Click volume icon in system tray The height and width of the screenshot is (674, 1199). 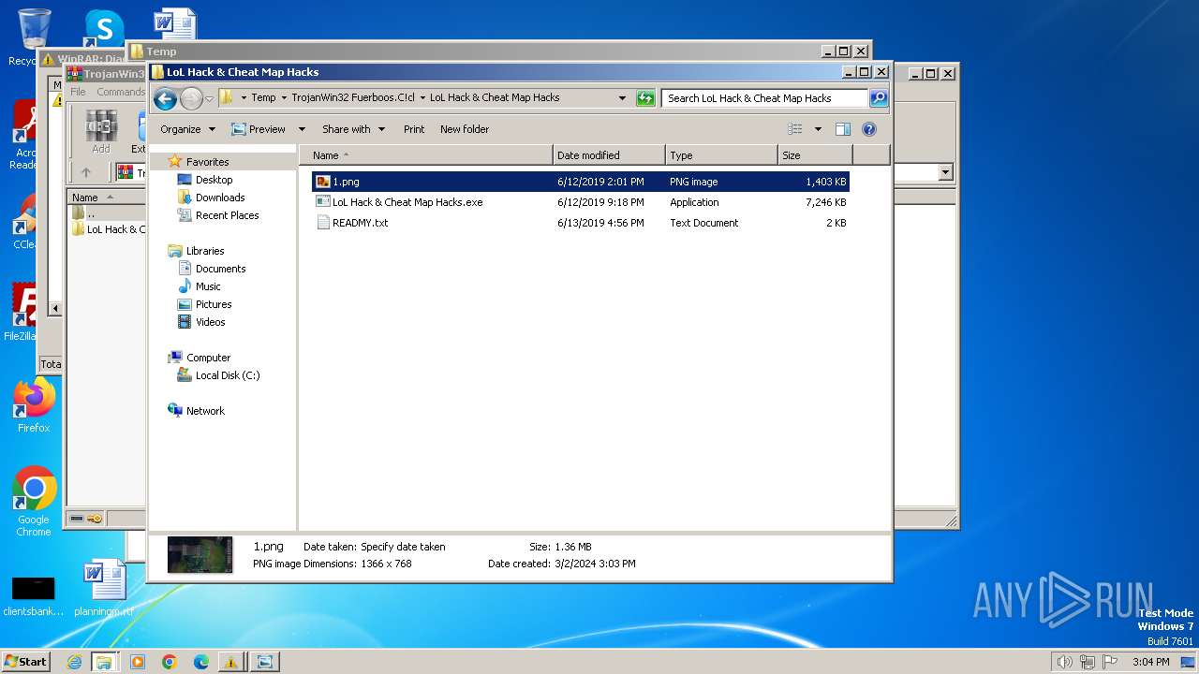click(x=1064, y=662)
